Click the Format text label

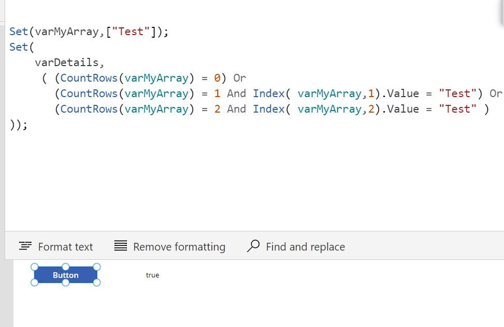tap(65, 247)
